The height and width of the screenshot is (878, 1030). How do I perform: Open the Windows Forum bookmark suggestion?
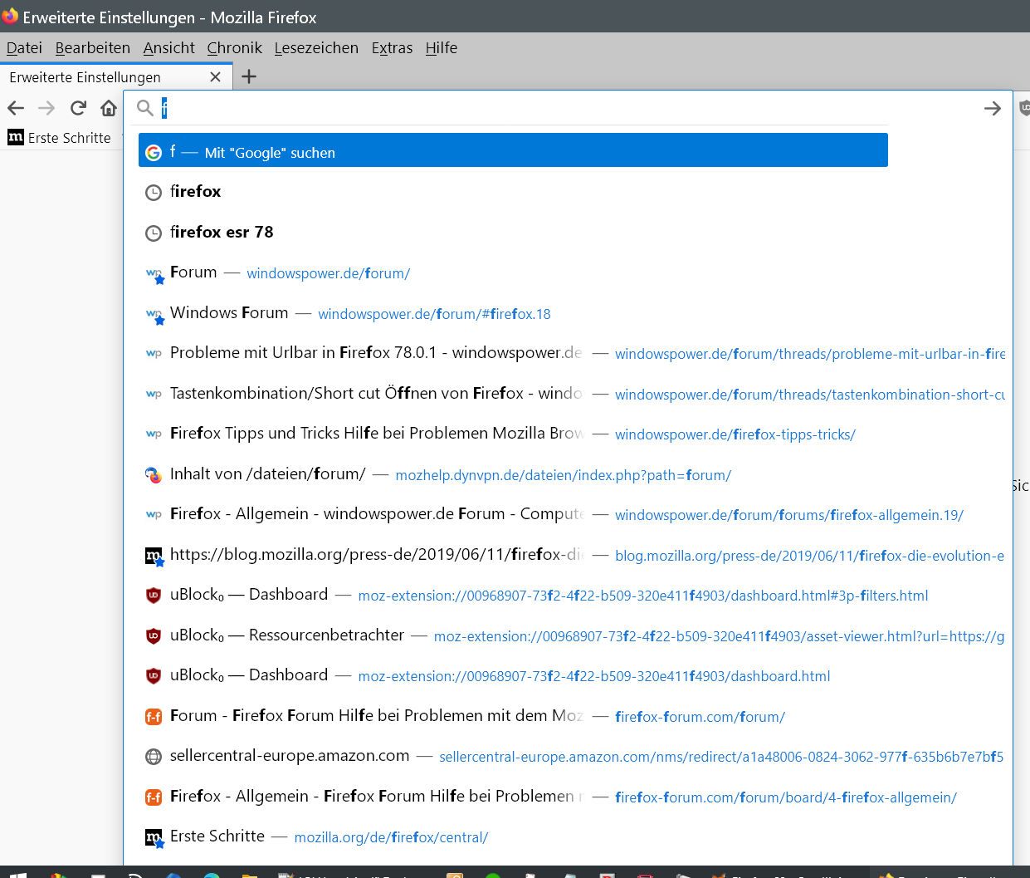pos(229,313)
